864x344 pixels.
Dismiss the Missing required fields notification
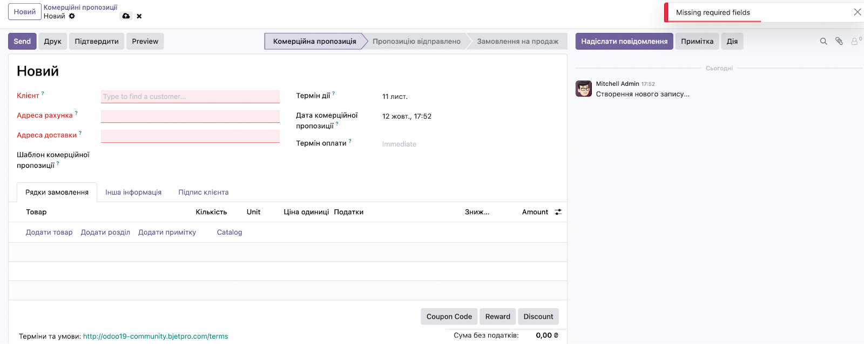tap(857, 12)
